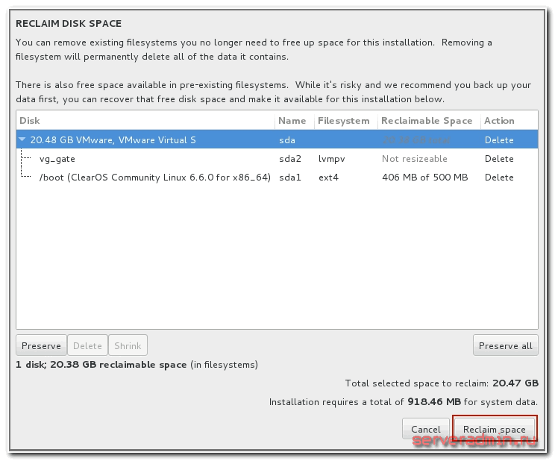Click the Action column header
Viewport: 555px width, 461px height.
point(499,121)
